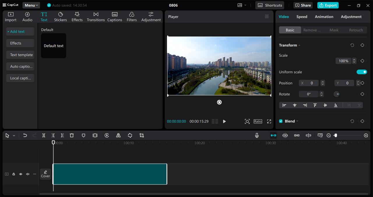Image resolution: width=373 pixels, height=197 pixels.
Task: Click the Share button
Action: click(303, 5)
